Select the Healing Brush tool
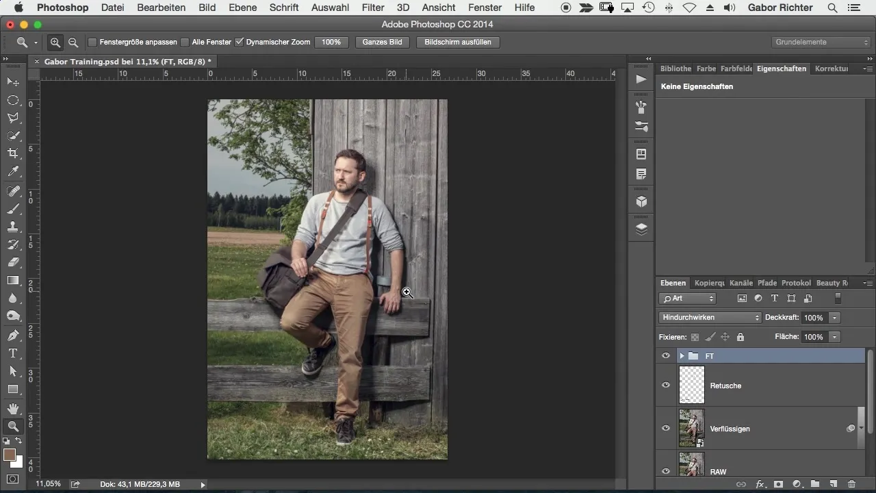Image resolution: width=876 pixels, height=493 pixels. click(13, 192)
